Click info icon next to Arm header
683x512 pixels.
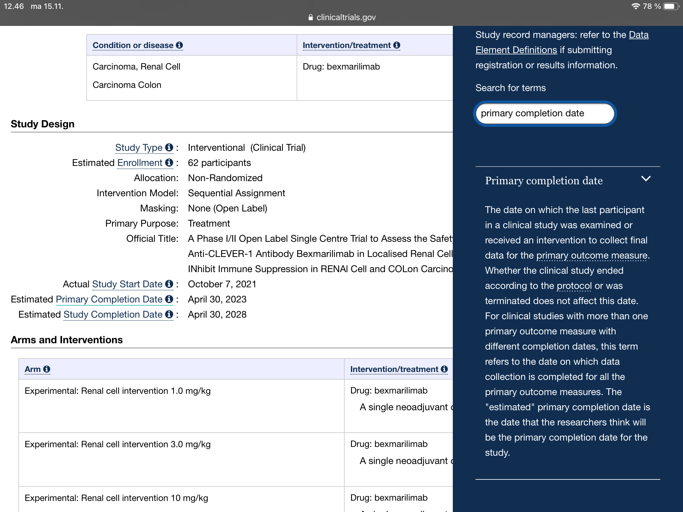tap(47, 369)
